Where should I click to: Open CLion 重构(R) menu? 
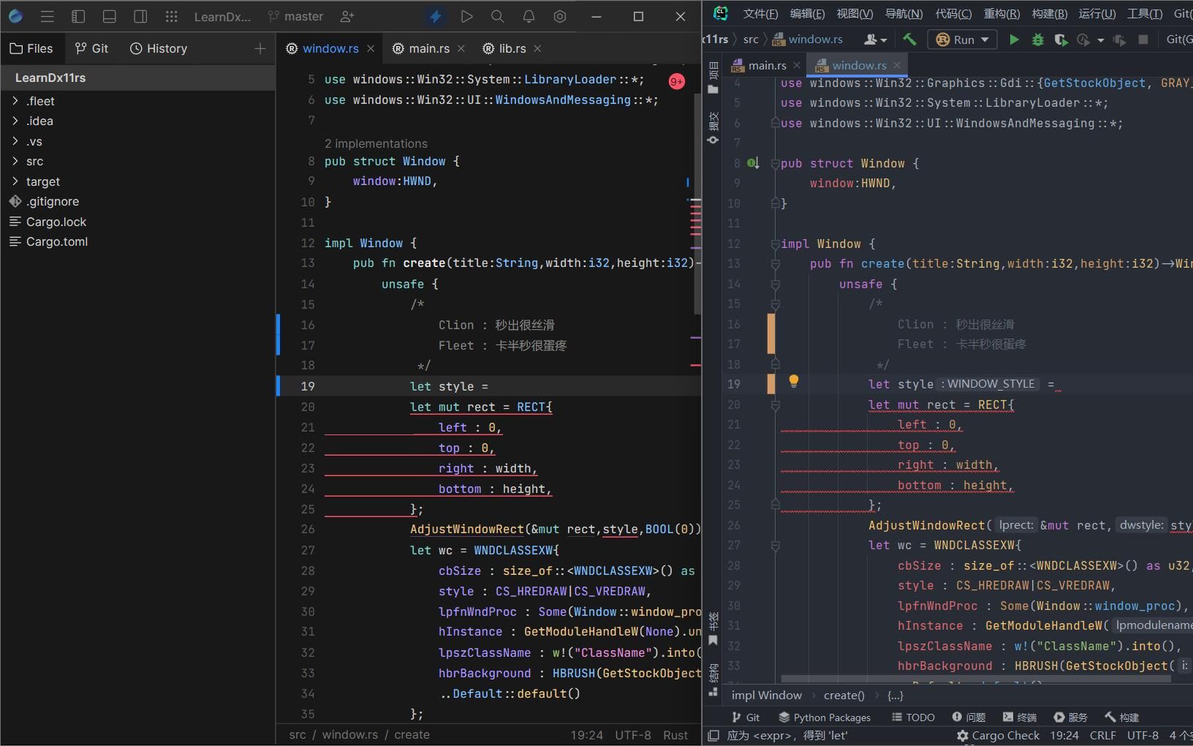1001,13
